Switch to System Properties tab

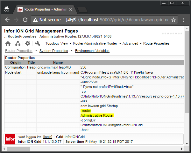(53, 51)
